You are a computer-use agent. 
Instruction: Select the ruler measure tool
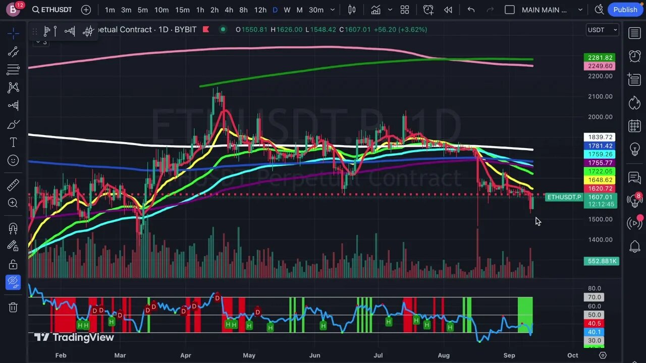(x=14, y=185)
